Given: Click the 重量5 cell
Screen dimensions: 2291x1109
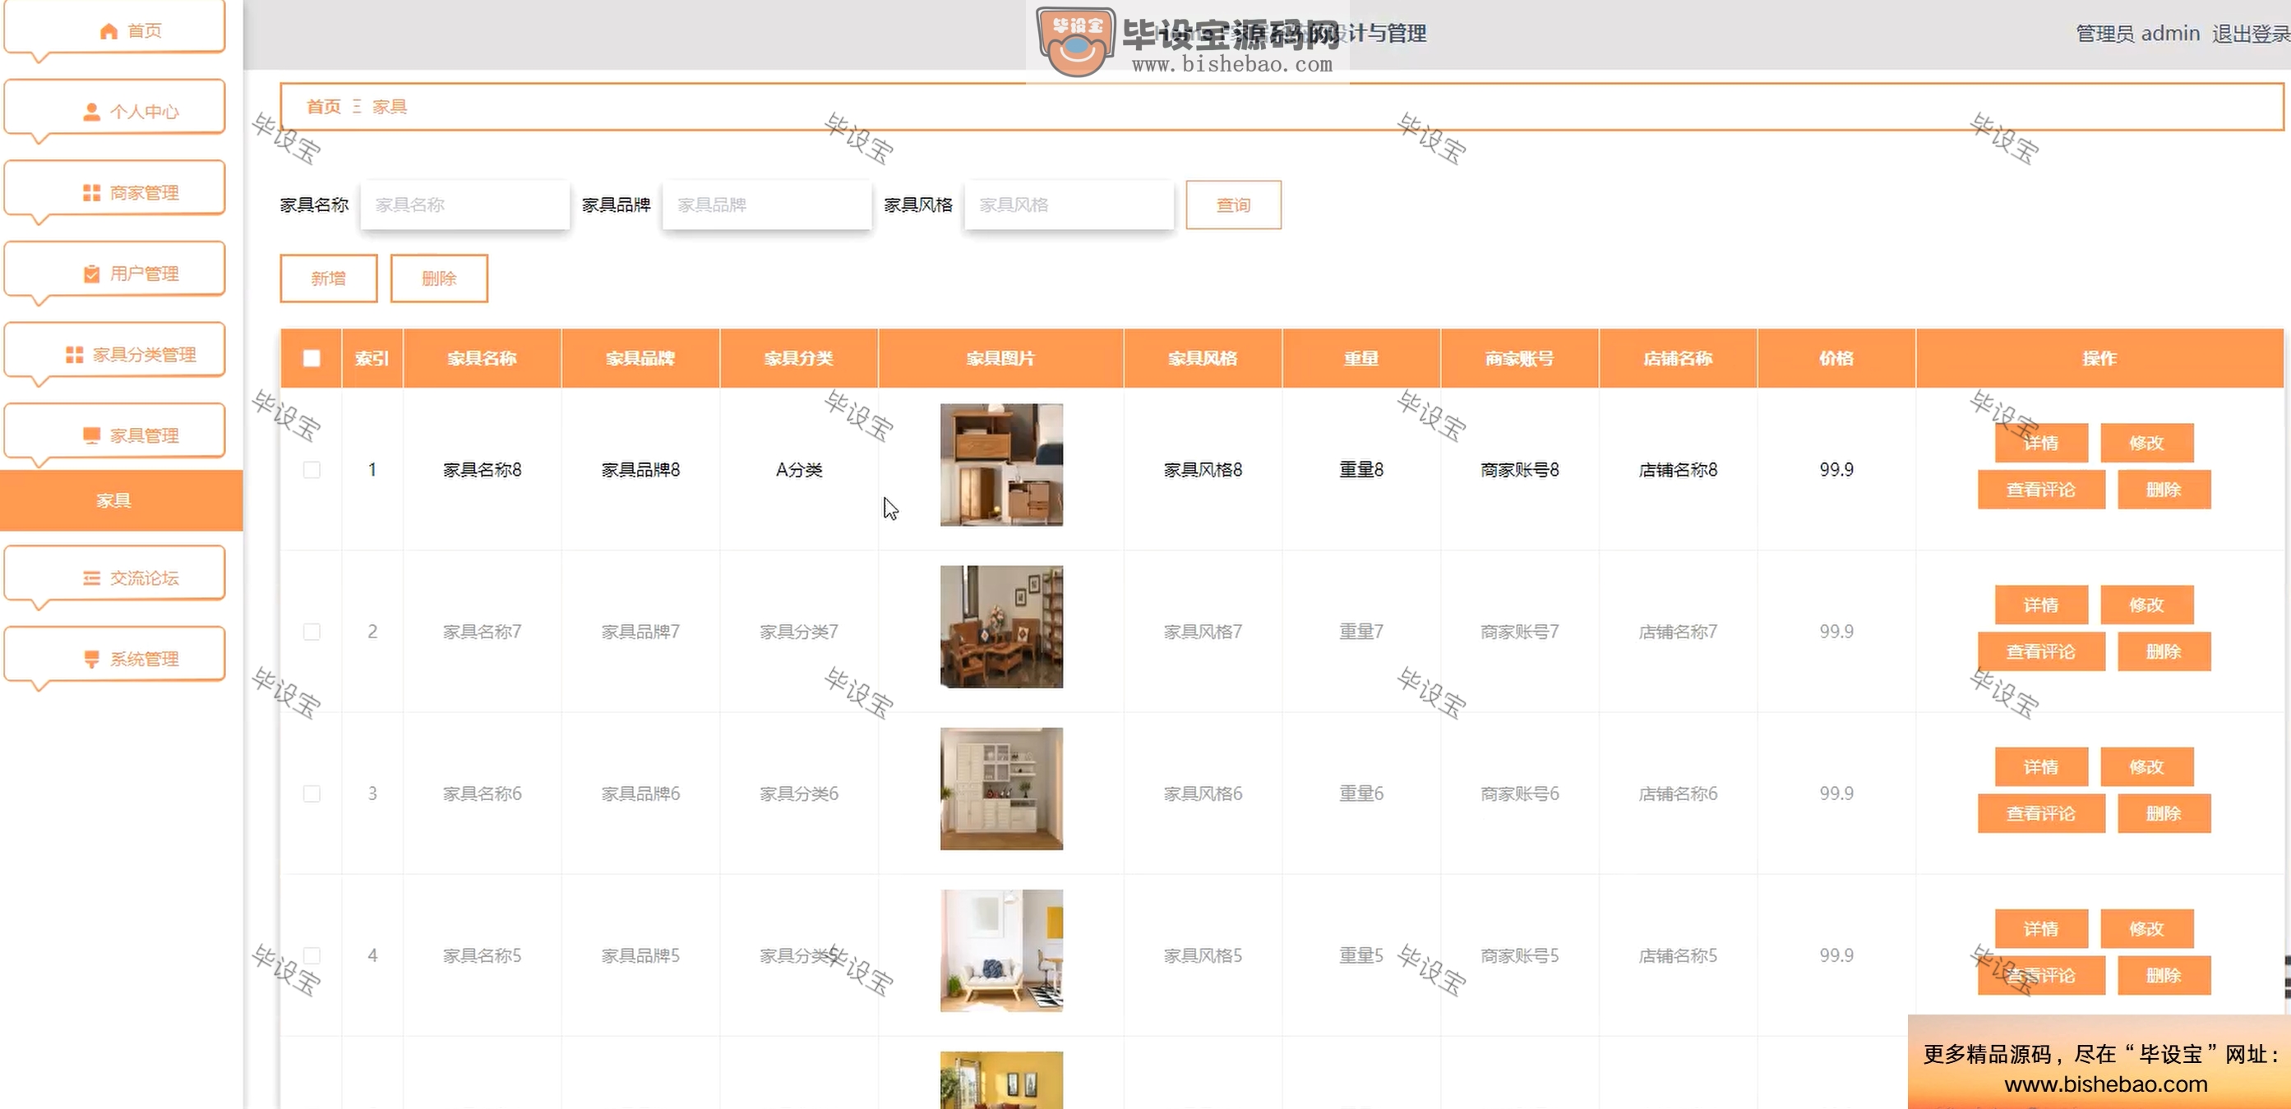Looking at the screenshot, I should click(1361, 955).
